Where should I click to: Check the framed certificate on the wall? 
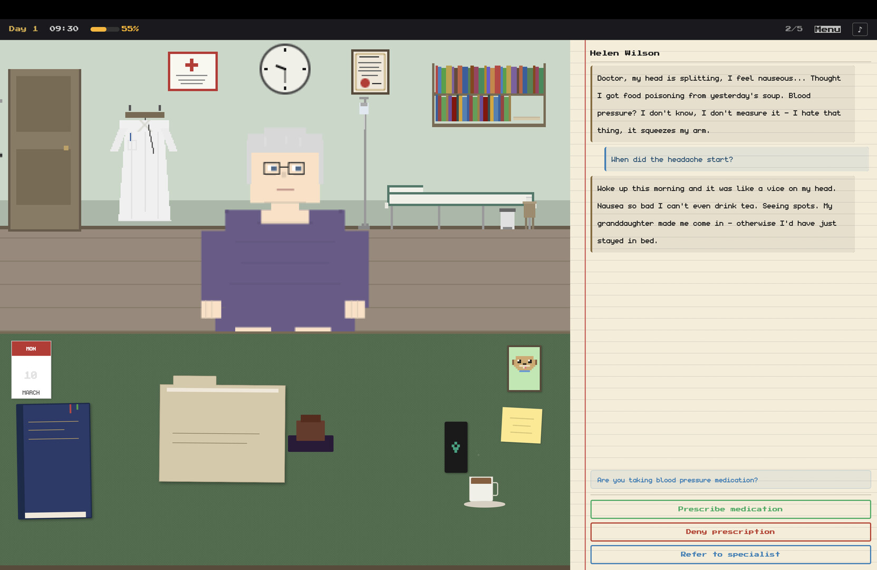(369, 71)
